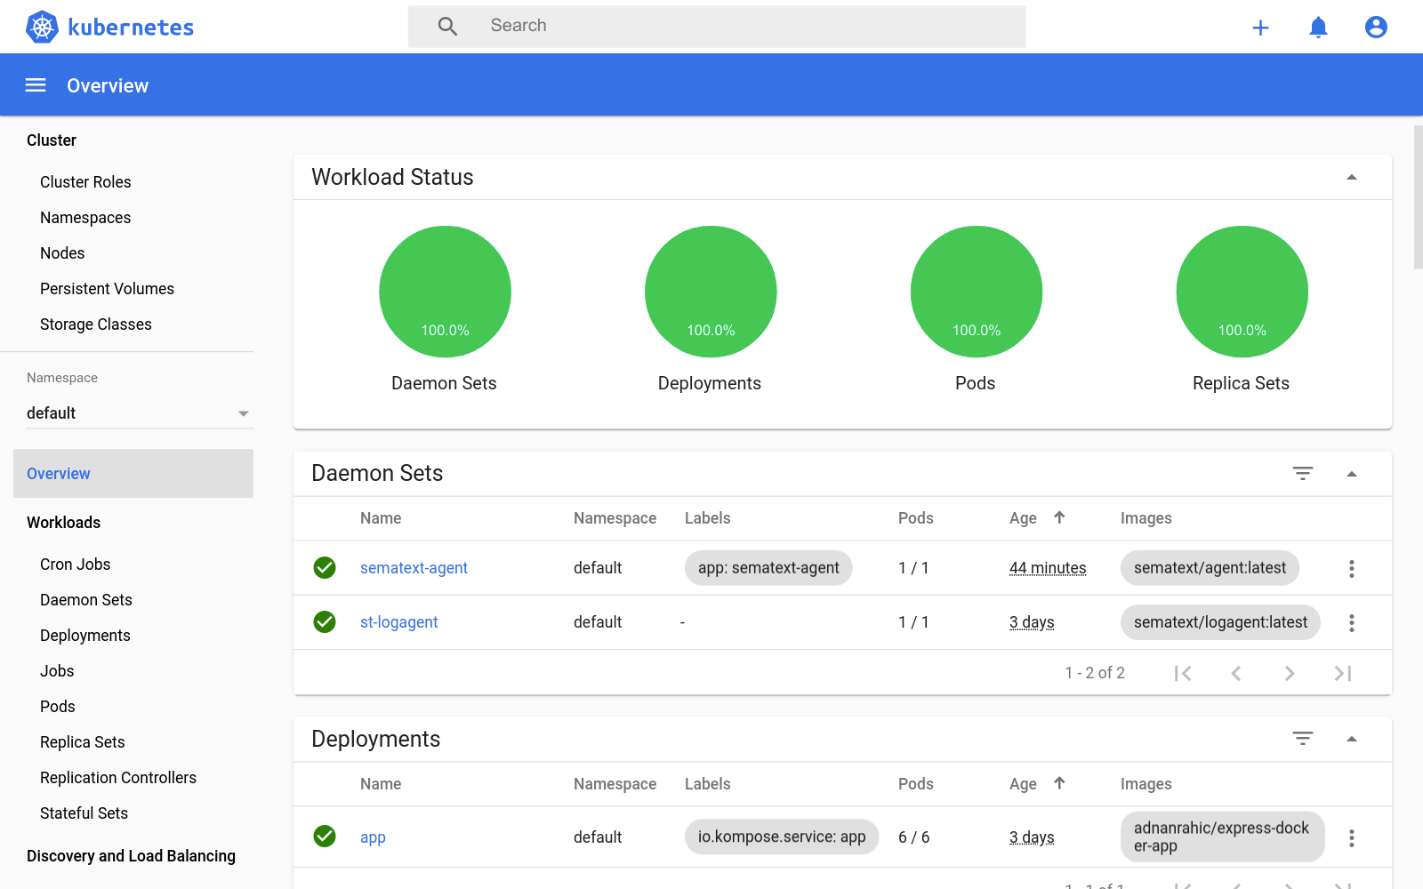
Task: Open the app deployment link
Action: tap(373, 837)
